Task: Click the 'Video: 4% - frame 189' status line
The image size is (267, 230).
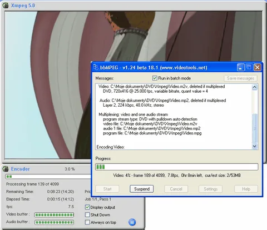Action: click(177, 175)
